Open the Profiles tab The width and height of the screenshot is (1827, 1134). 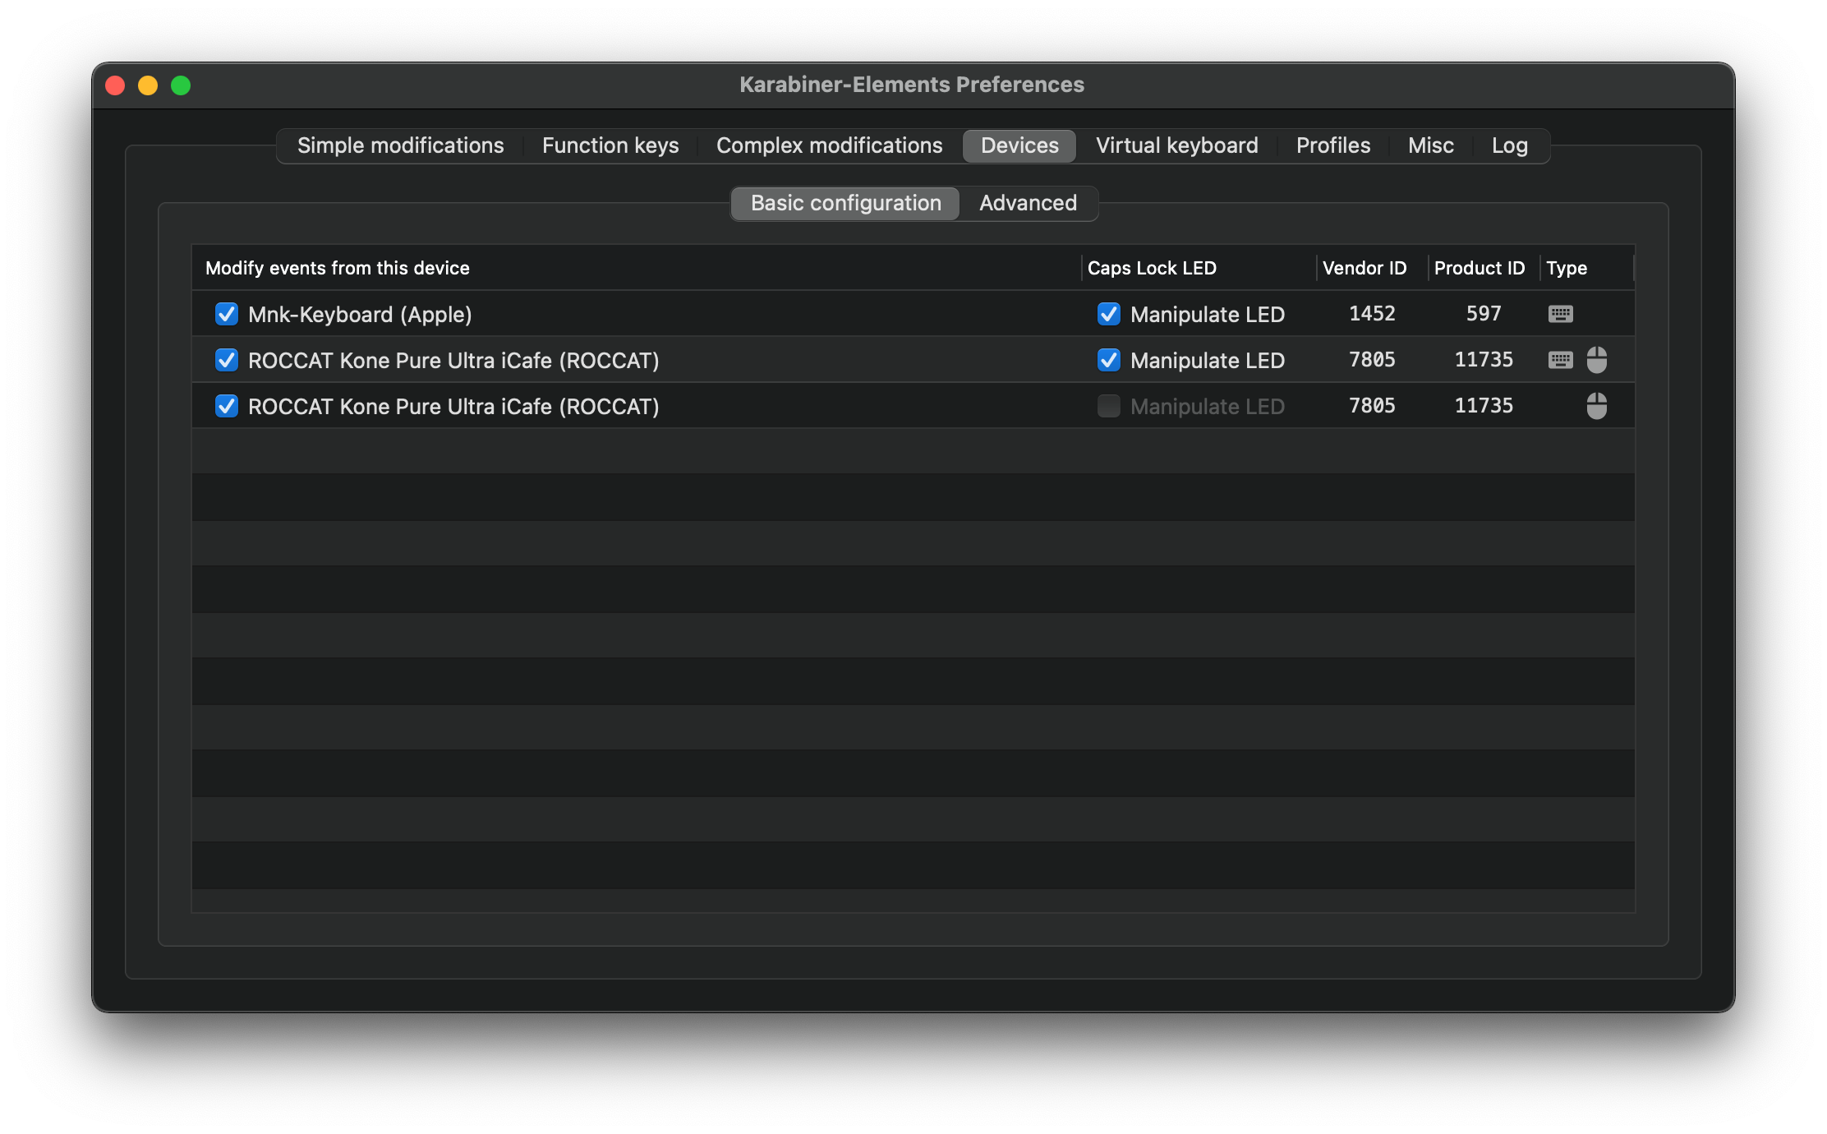point(1333,145)
